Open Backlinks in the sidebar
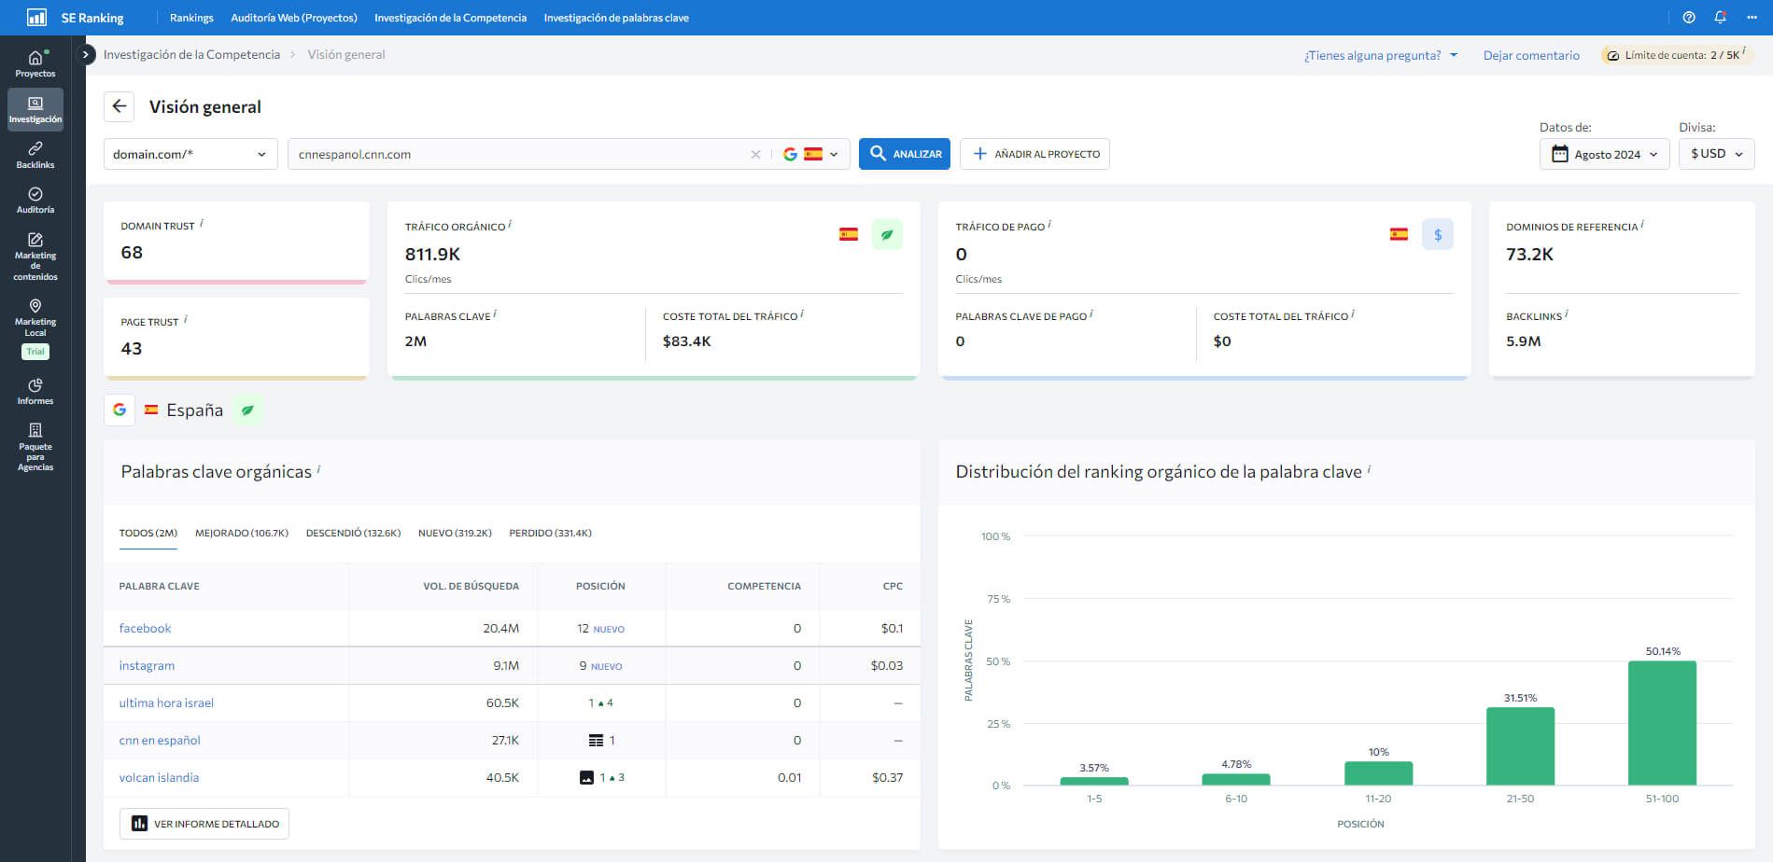 pyautogui.click(x=35, y=155)
